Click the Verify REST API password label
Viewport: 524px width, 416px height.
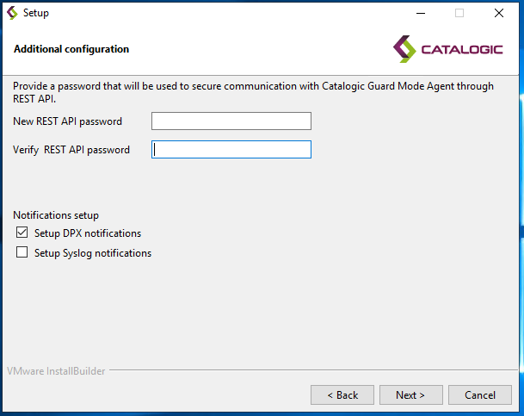[71, 150]
